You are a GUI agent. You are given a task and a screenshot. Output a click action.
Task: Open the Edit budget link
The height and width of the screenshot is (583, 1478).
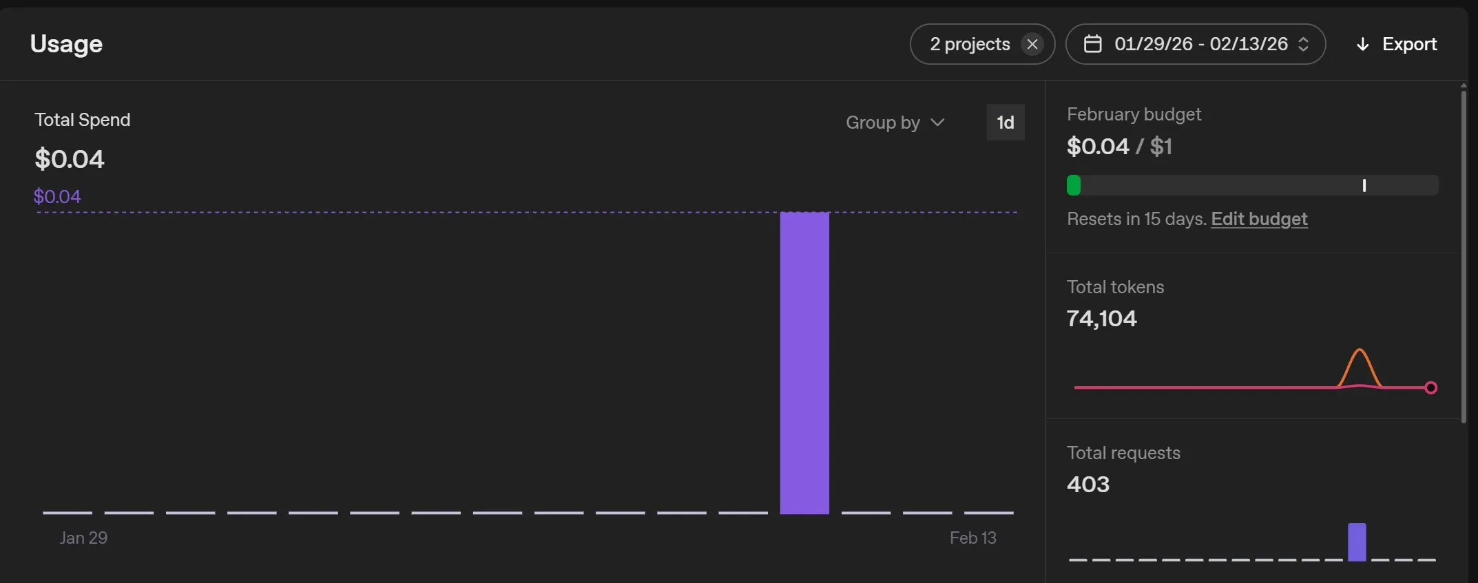click(1259, 219)
